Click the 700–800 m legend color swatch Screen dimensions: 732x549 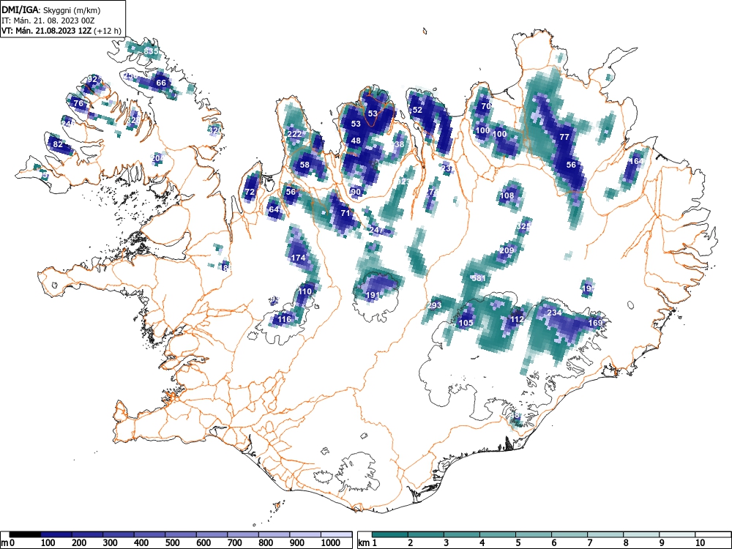tap(243, 534)
